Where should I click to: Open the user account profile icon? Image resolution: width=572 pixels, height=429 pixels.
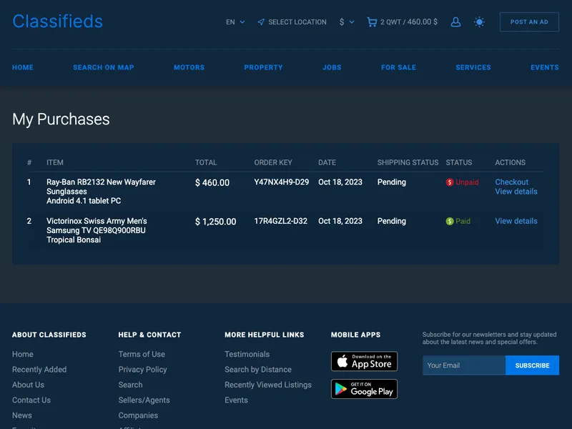pos(455,22)
